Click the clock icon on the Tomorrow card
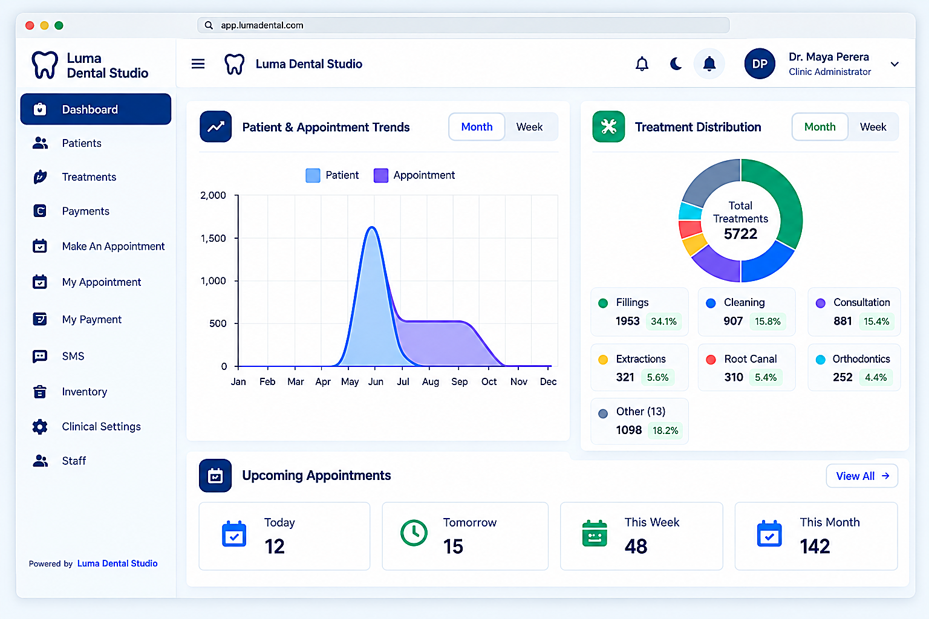This screenshot has width=929, height=619. click(x=414, y=533)
